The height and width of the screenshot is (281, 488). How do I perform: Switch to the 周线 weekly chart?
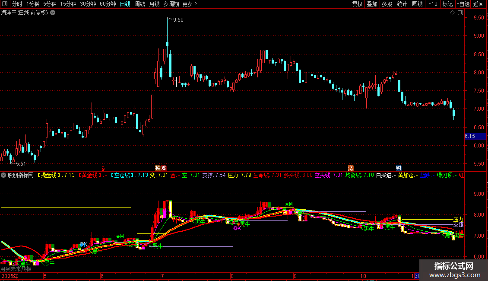click(x=140, y=4)
